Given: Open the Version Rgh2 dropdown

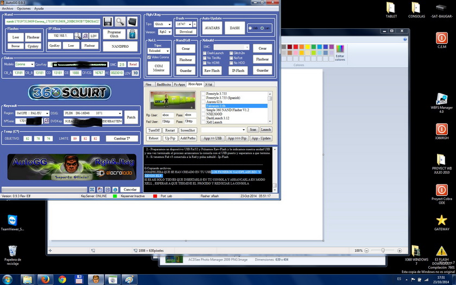Looking at the screenshot, I should [169, 32].
